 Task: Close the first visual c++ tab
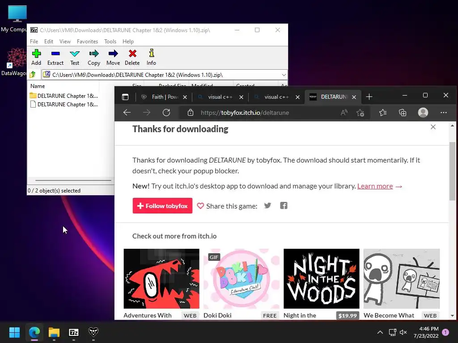coord(241,97)
